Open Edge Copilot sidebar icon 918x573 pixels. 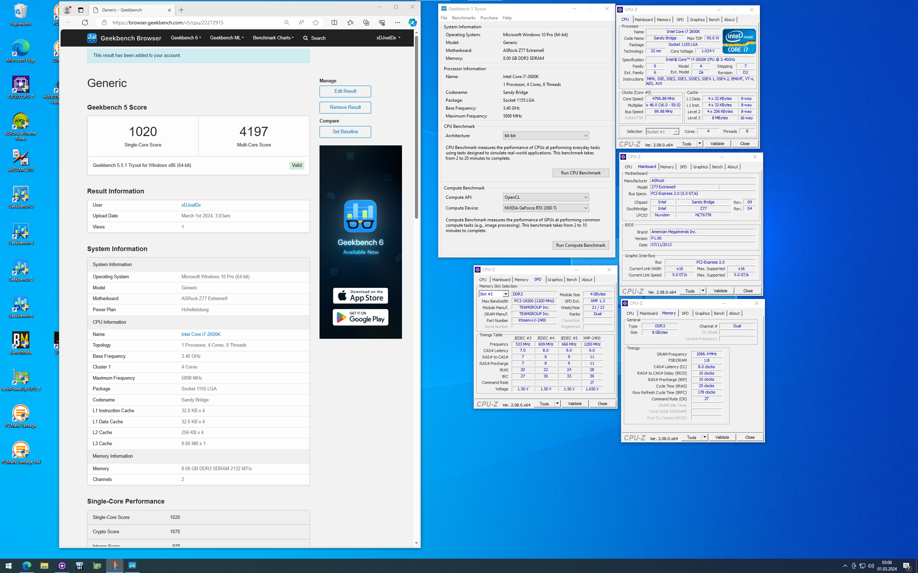[412, 22]
